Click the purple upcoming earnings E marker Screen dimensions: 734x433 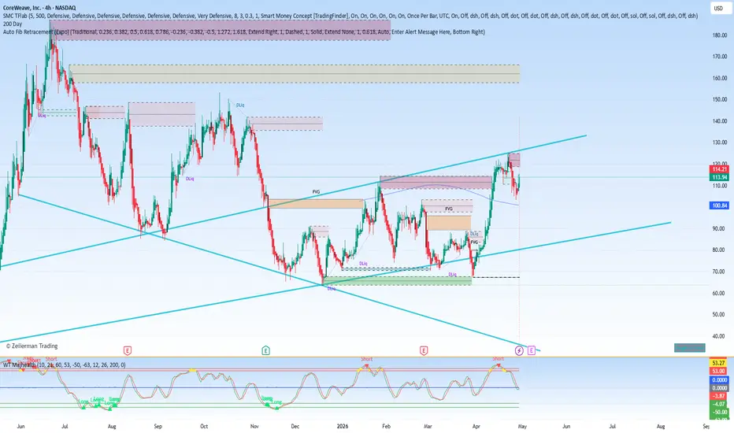[532, 350]
